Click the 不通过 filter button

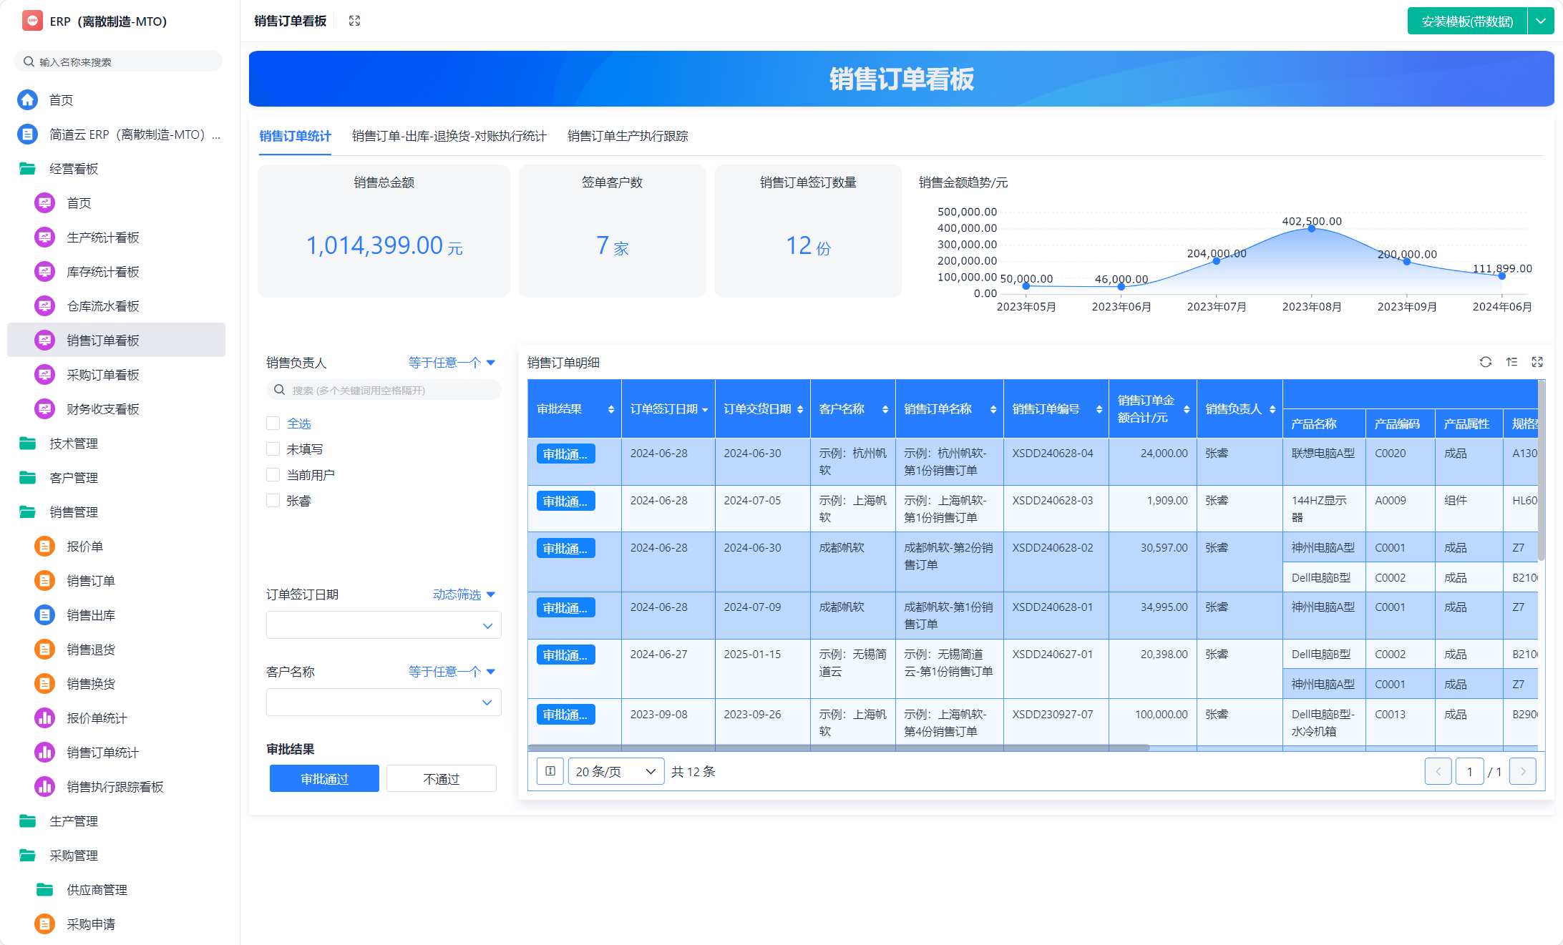pos(441,778)
